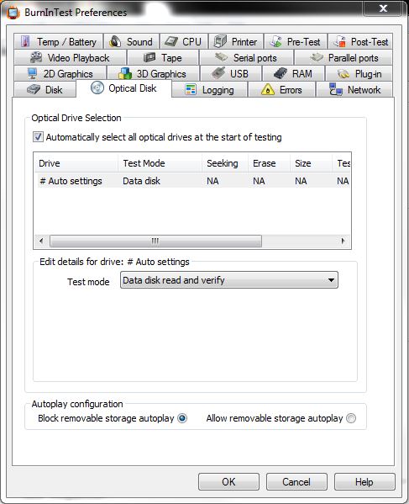Click the 'Seeking' column header
This screenshot has height=504, width=409.
[225, 163]
